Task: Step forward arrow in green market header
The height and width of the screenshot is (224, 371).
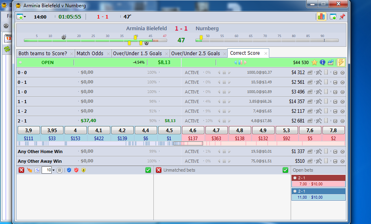Action: coord(245,62)
